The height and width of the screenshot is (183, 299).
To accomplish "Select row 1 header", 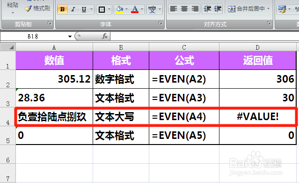I will click(8, 61).
